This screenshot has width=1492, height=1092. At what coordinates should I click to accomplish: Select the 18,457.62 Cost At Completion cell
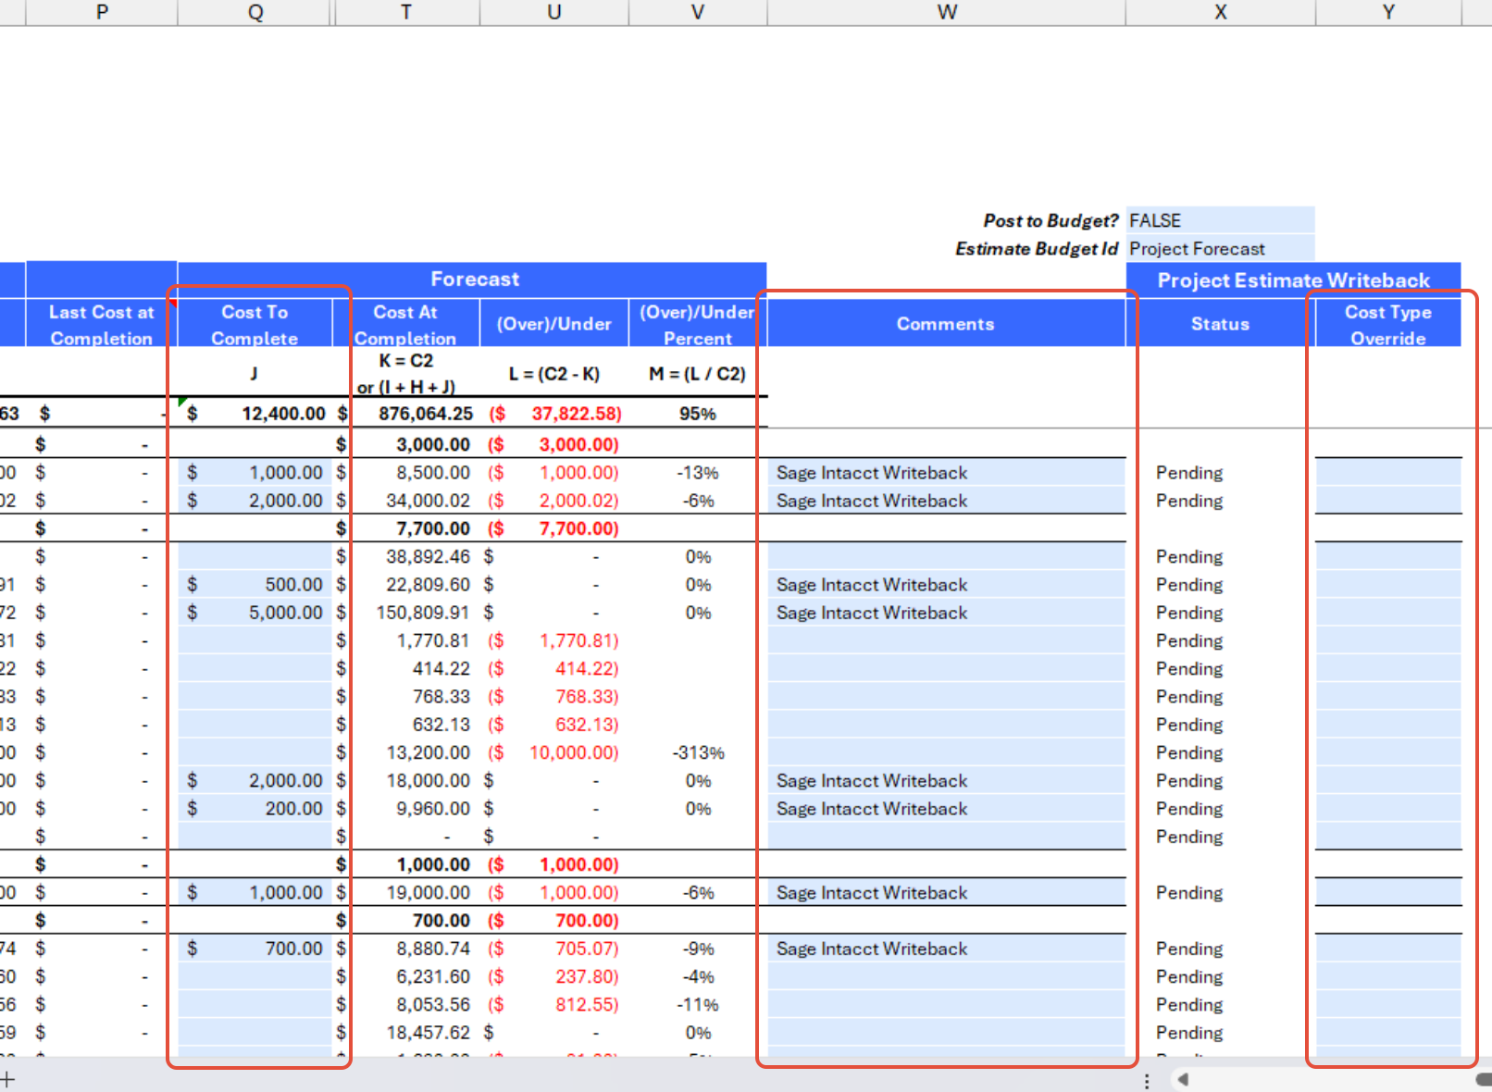coord(407,1033)
